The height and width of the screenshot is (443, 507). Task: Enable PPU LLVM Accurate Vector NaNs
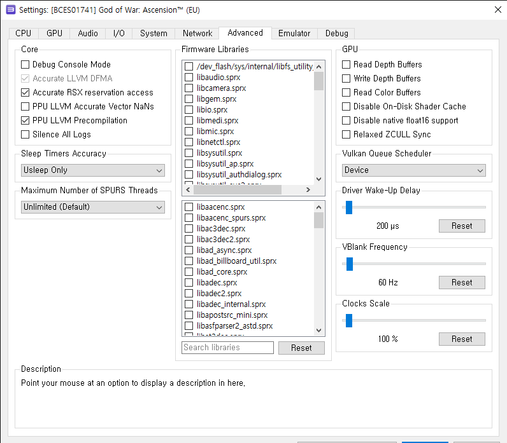[25, 107]
